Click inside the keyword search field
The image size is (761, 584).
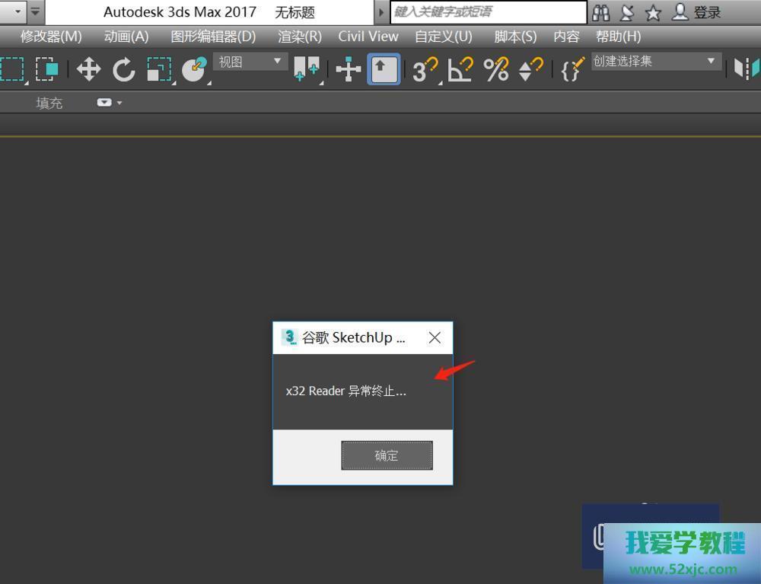tap(487, 12)
